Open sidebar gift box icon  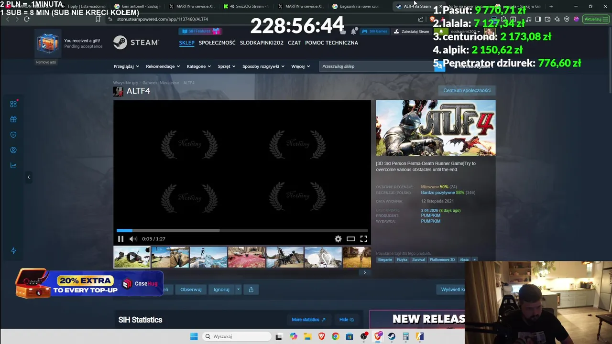[x=13, y=119]
